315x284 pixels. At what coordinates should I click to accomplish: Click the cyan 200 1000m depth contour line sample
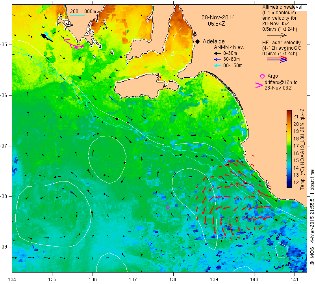[77, 15]
